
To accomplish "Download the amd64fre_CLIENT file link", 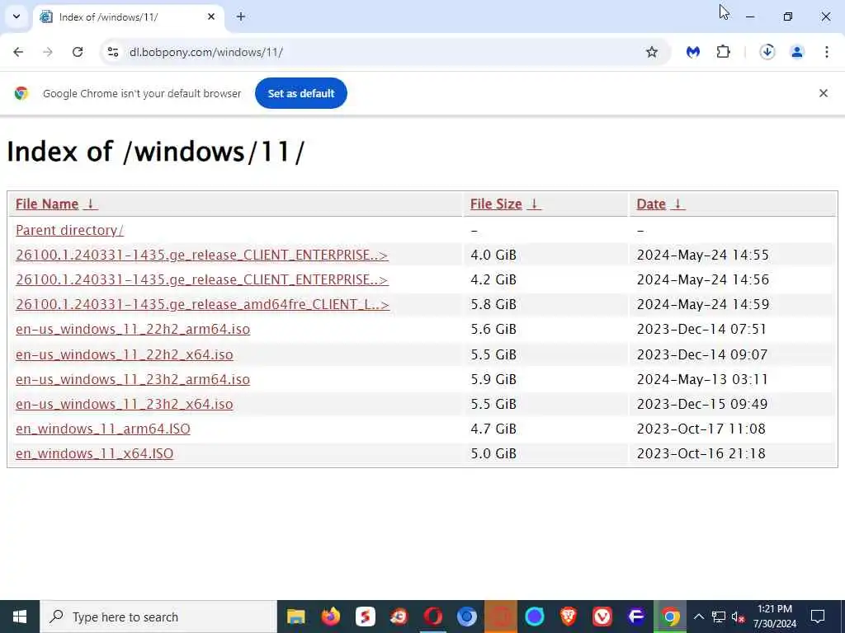I will pyautogui.click(x=202, y=304).
